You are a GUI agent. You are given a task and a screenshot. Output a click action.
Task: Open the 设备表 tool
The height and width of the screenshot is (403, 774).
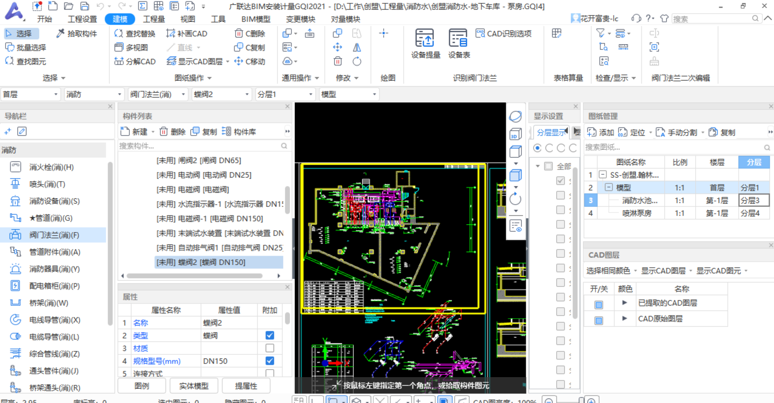coord(458,44)
